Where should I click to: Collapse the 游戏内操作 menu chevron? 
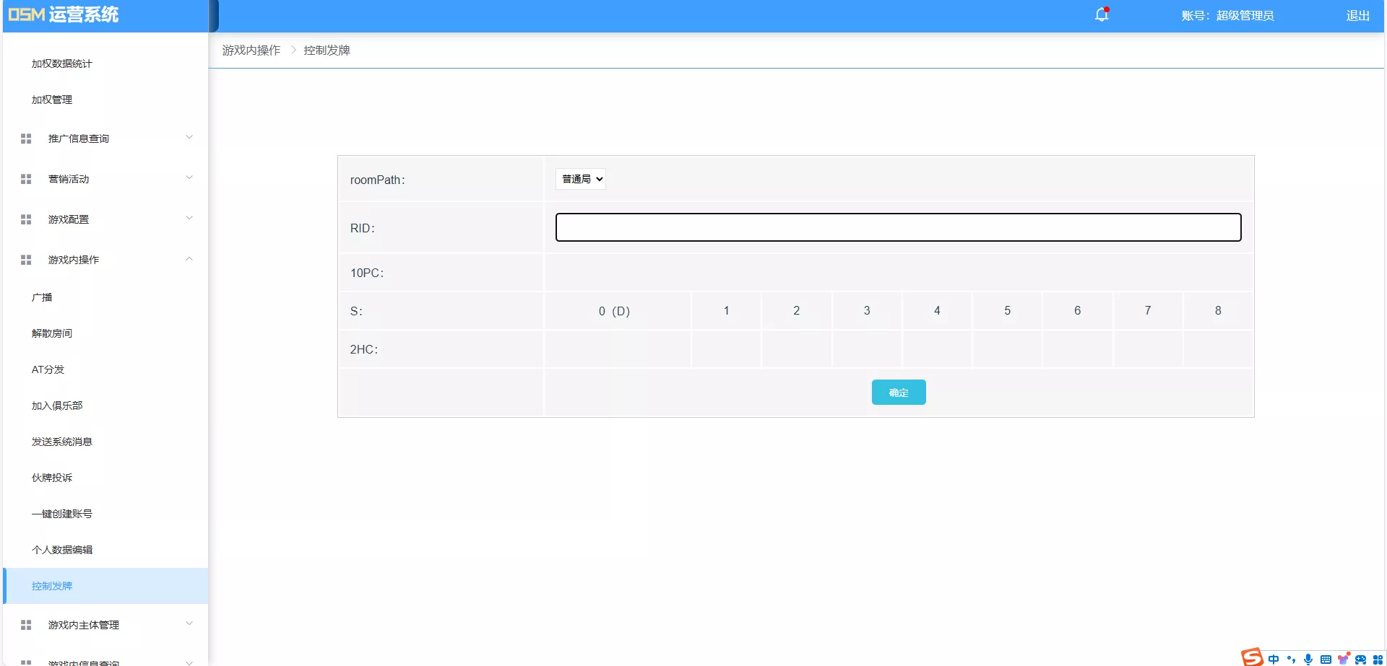click(x=189, y=259)
